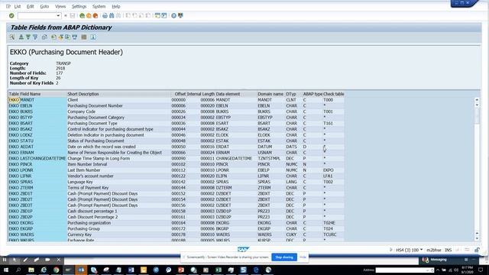Click the dark grid layout icon in list toolbar
The height and width of the screenshot is (275, 489).
pos(84,37)
